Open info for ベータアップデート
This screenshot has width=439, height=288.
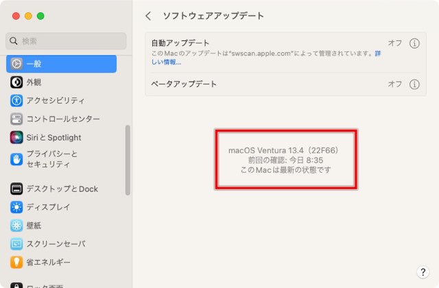coord(414,84)
